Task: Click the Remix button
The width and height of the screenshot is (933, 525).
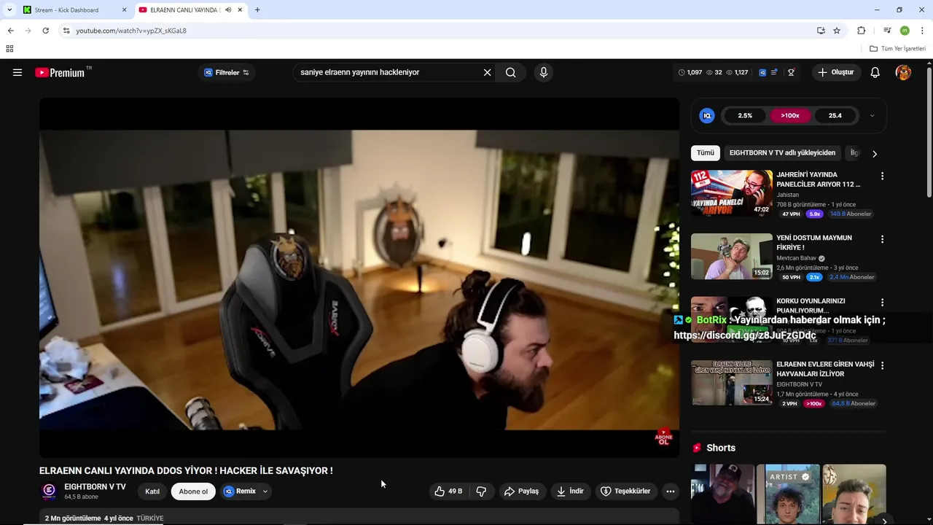Action: pos(240,491)
